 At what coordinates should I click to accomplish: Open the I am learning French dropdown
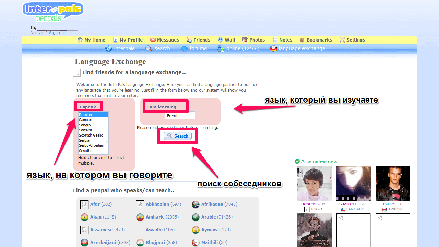click(x=180, y=116)
